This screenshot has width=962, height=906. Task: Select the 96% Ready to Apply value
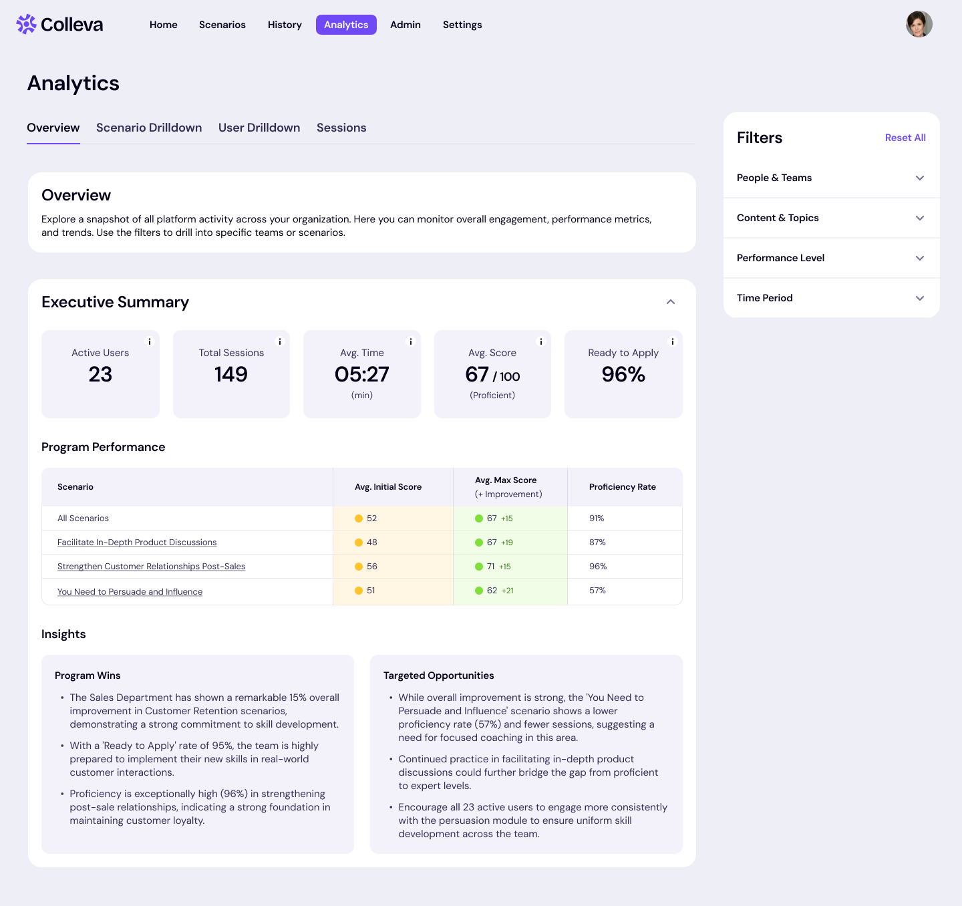coord(623,375)
